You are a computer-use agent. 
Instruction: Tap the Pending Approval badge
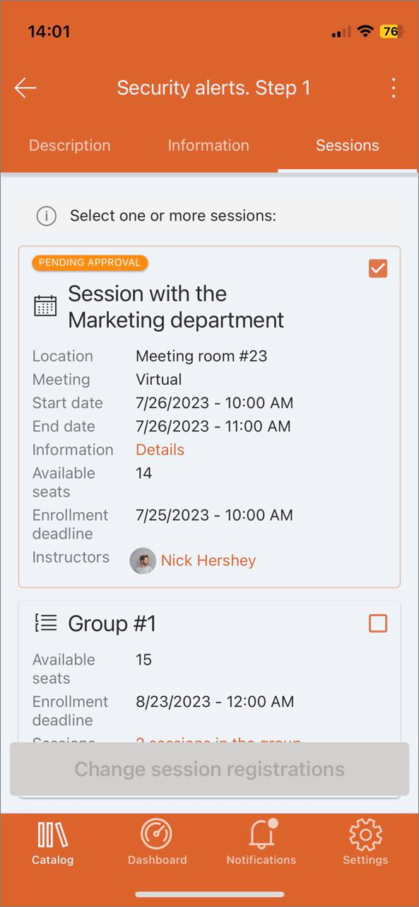(x=90, y=262)
